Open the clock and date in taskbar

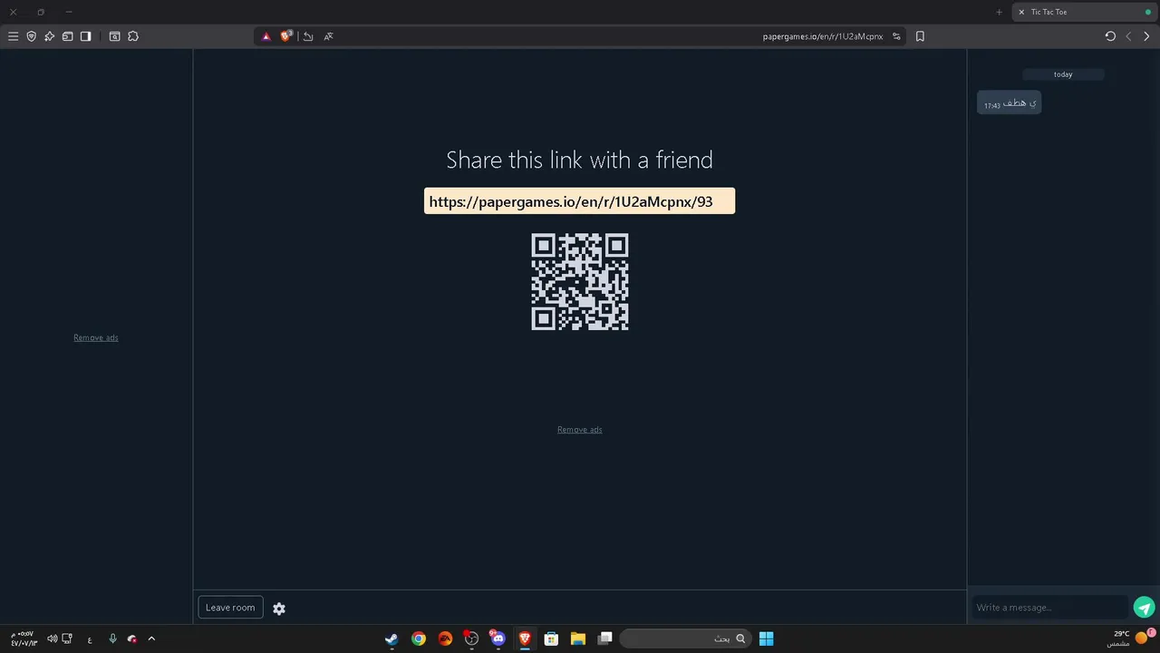(x=24, y=638)
